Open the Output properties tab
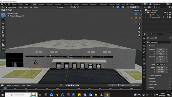Screen dimensions: 172x97 pos(144,46)
